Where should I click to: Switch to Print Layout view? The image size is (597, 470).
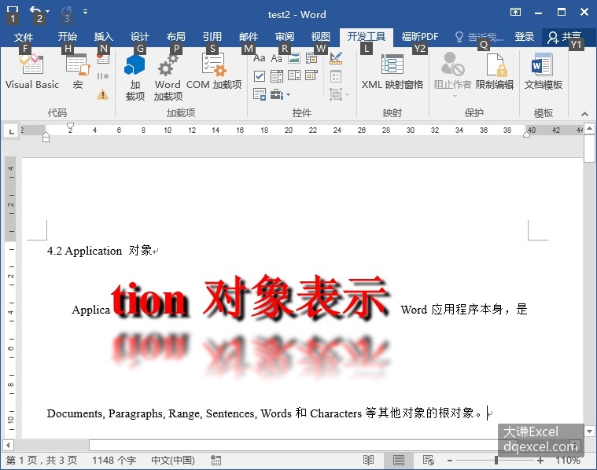point(399,460)
